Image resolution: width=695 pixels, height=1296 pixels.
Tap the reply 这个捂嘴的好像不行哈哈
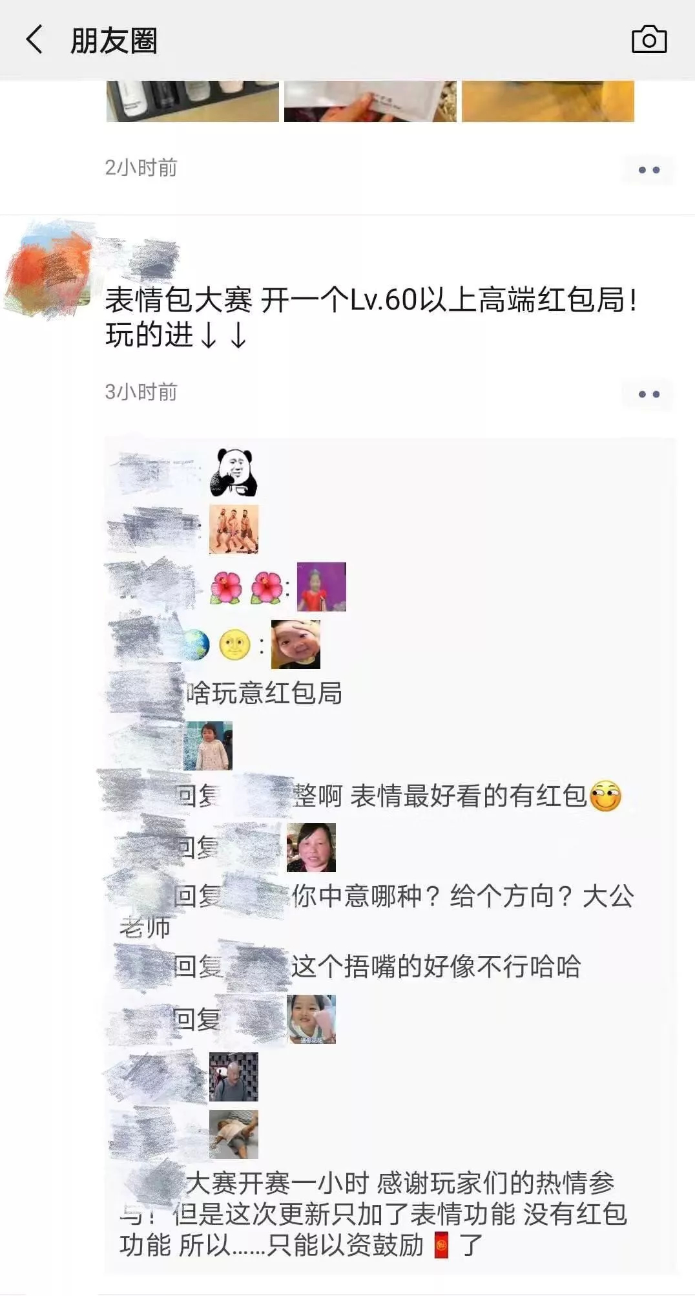click(436, 967)
